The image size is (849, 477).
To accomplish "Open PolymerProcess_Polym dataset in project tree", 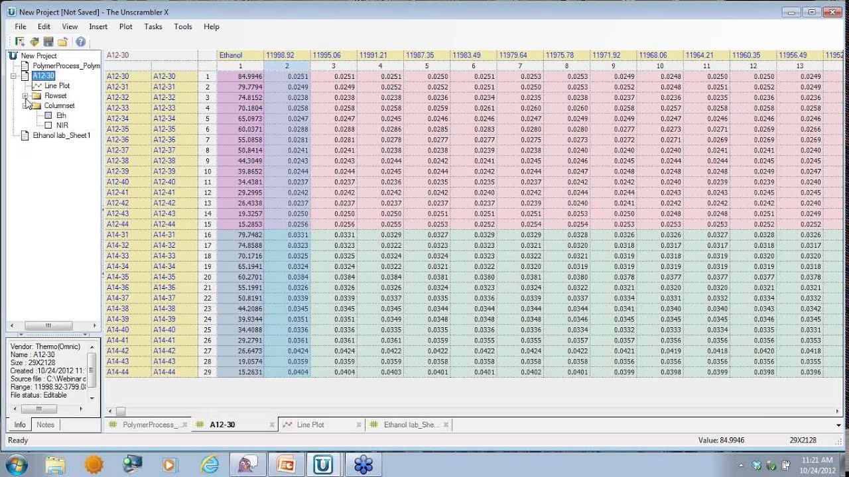I will [66, 66].
